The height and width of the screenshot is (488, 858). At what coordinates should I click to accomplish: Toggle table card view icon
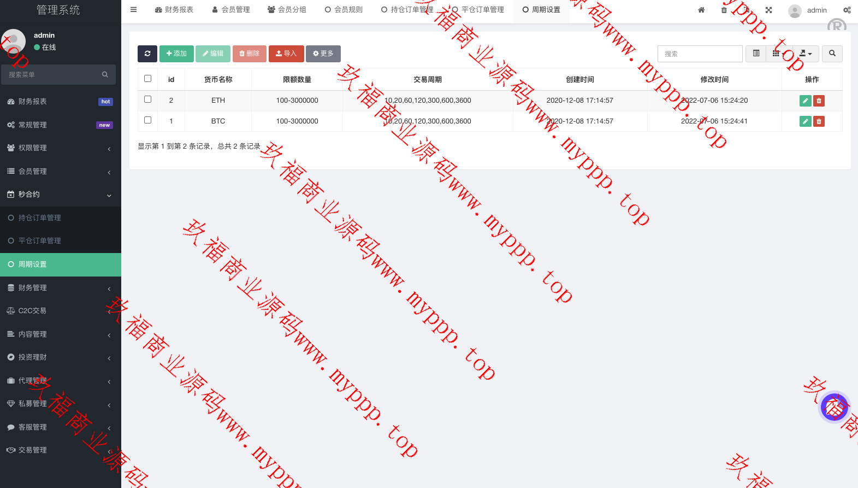(756, 54)
